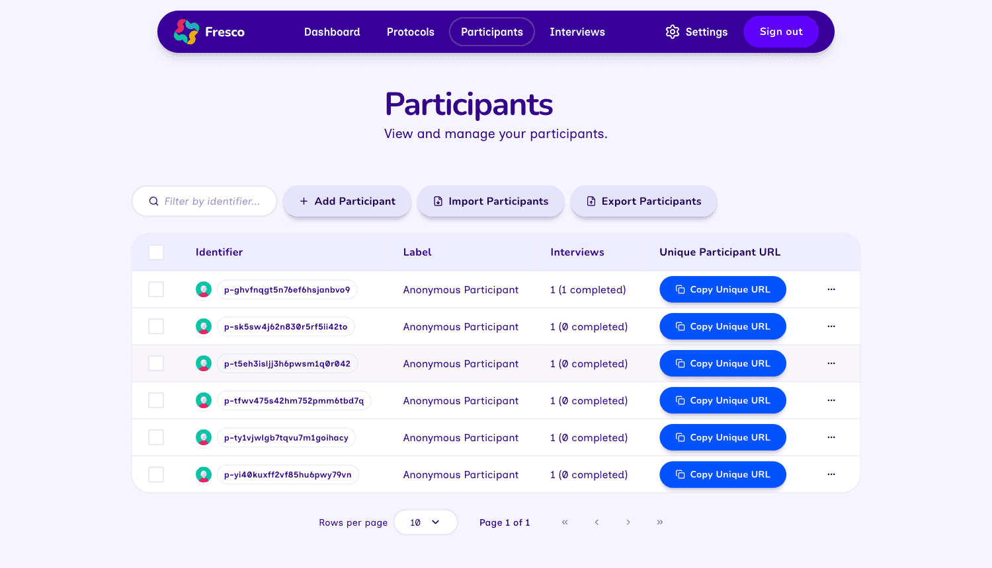Click the Import Participants button

click(491, 201)
